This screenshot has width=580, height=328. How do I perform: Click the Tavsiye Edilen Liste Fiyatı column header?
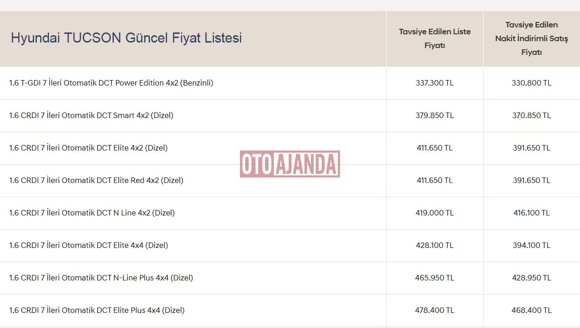tap(435, 38)
